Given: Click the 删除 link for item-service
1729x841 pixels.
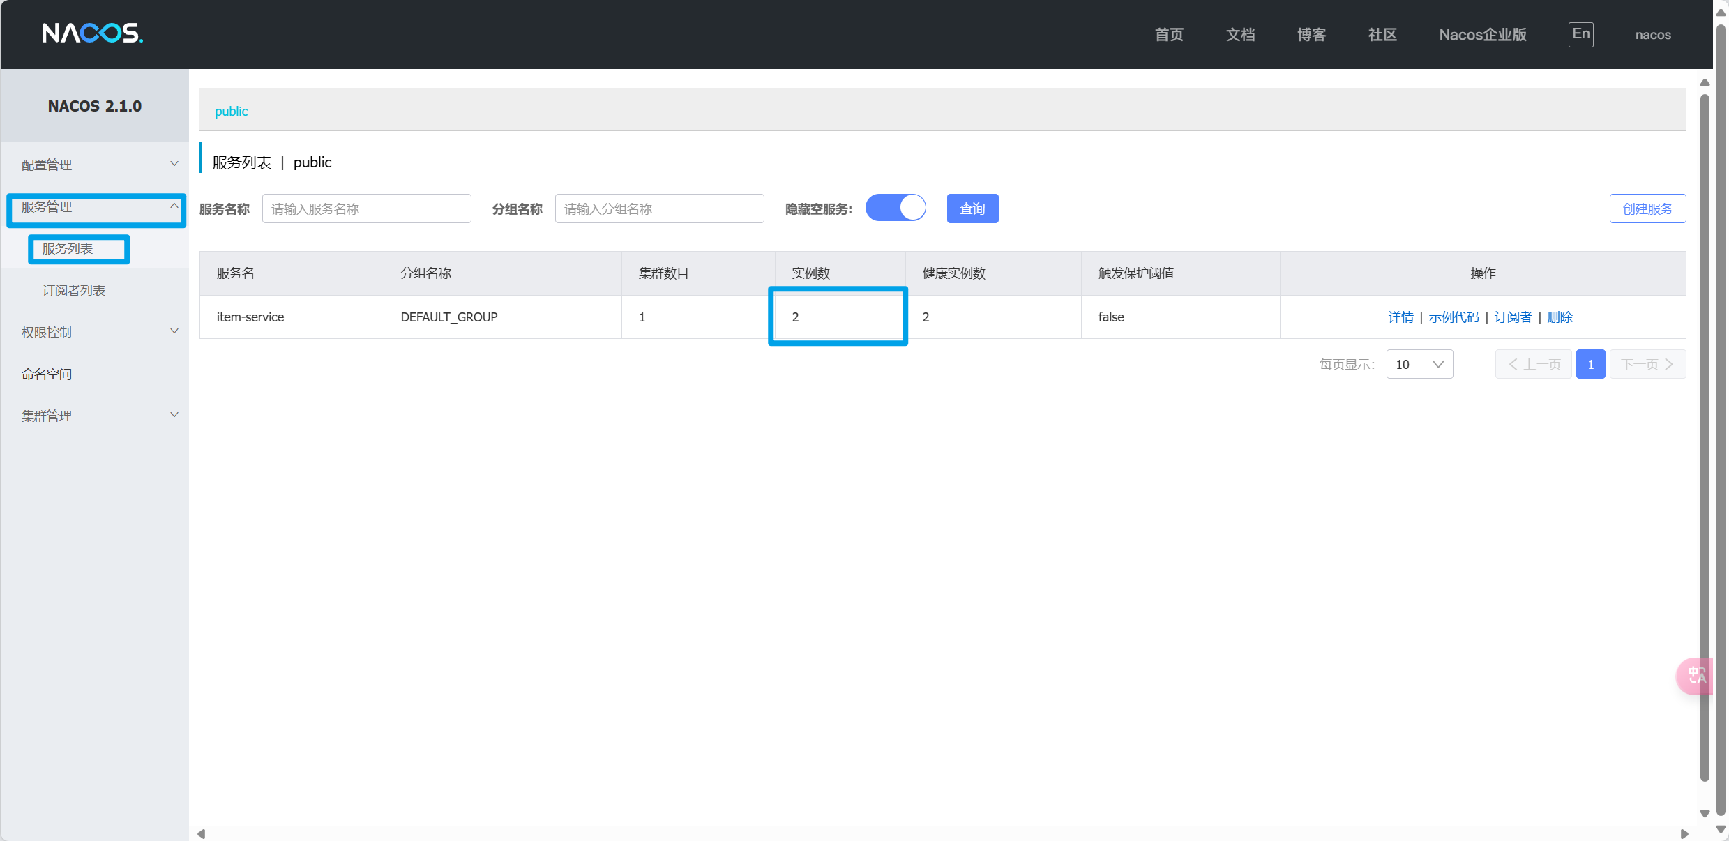Looking at the screenshot, I should click(1560, 317).
